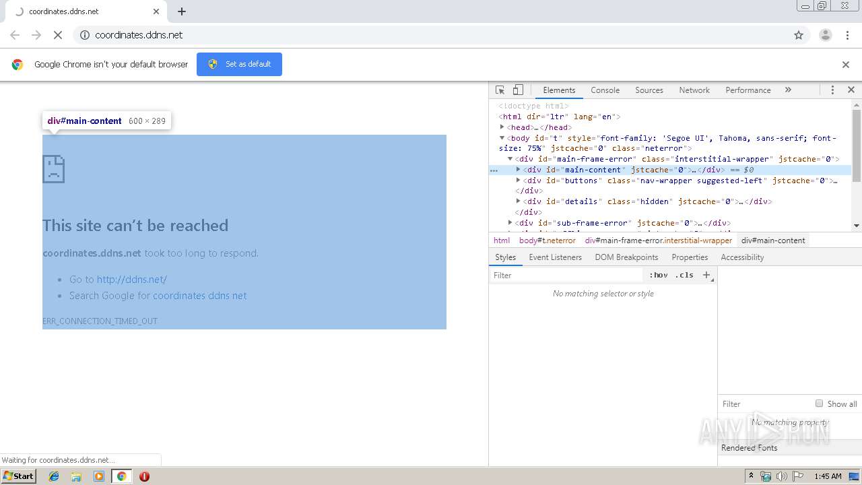Open the Accessibility sub-tab
The height and width of the screenshot is (485, 862).
point(742,257)
